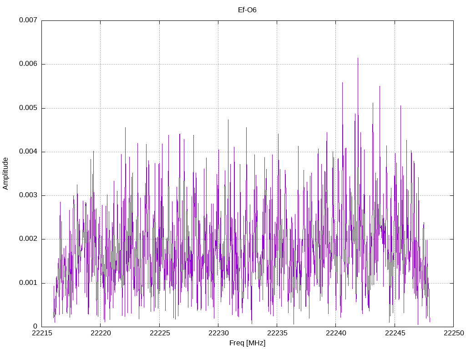This screenshot has height=349, width=466.
Task: Click the 22240 x-axis tick label
Action: [x=336, y=333]
